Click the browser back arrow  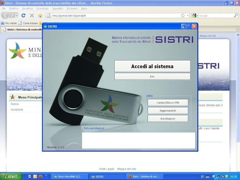(5, 16)
